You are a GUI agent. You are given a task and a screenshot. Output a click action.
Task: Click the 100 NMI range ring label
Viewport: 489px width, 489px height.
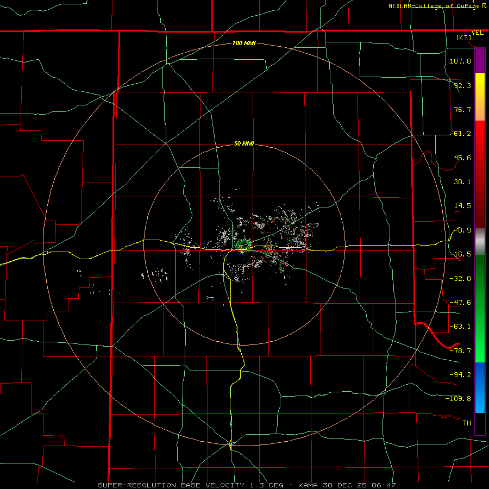click(x=244, y=43)
